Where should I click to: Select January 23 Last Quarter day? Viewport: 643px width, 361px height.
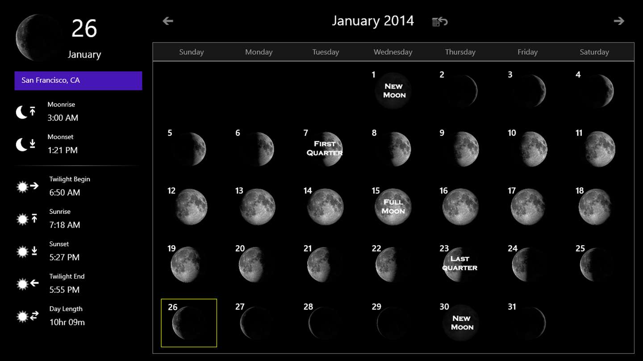point(460,264)
